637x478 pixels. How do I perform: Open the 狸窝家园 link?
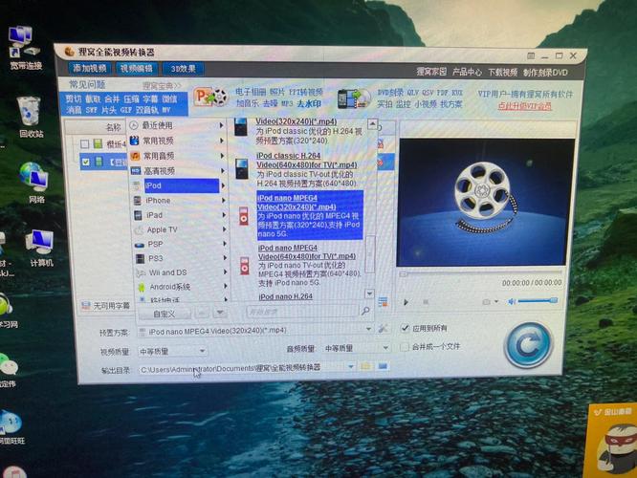coord(431,72)
